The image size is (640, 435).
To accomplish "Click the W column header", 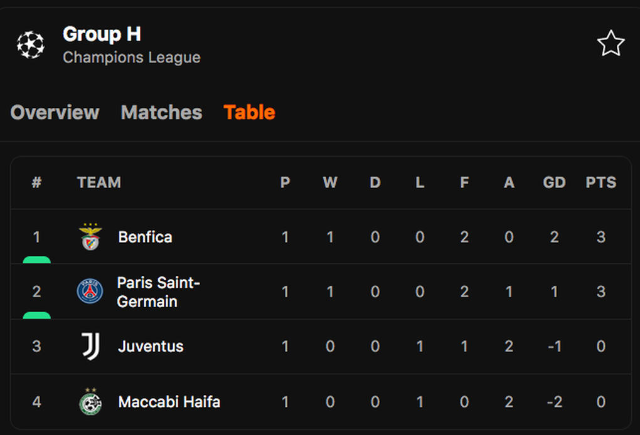I will click(x=330, y=182).
